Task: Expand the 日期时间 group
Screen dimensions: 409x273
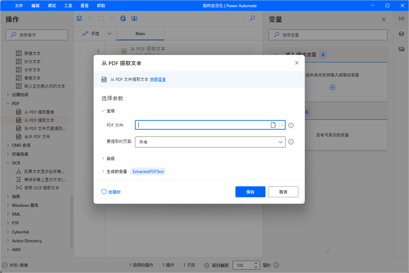Action: point(8,95)
